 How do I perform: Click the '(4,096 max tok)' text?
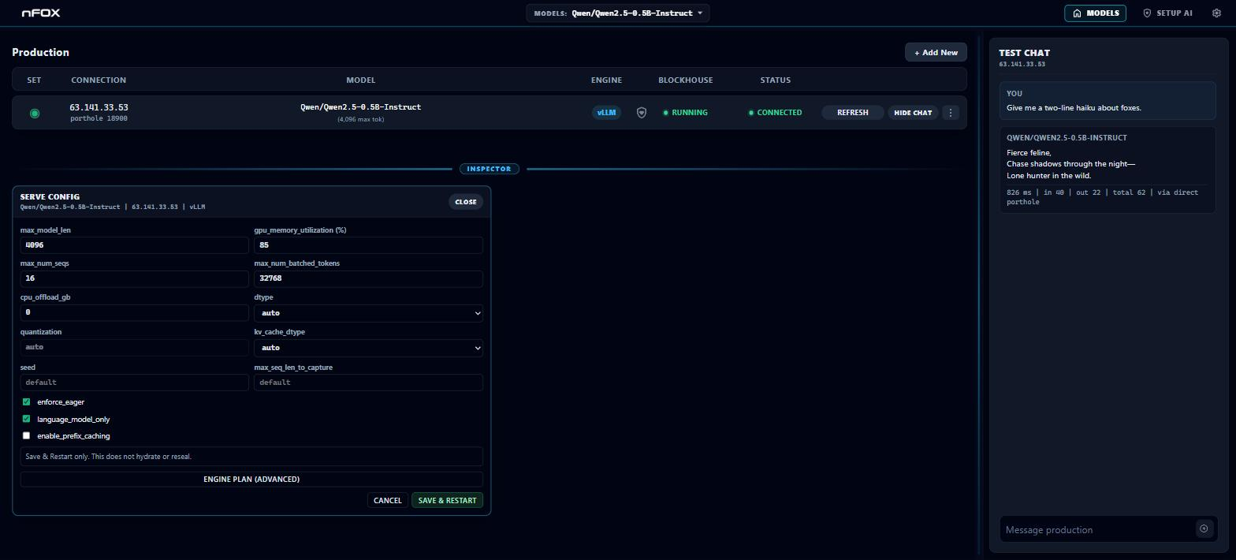pyautogui.click(x=361, y=120)
